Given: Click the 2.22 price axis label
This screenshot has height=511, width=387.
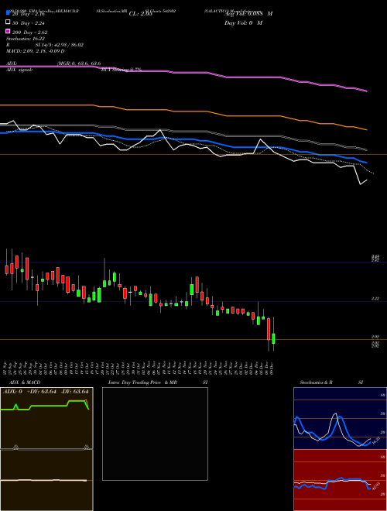Looking at the screenshot, I should [x=375, y=298].
